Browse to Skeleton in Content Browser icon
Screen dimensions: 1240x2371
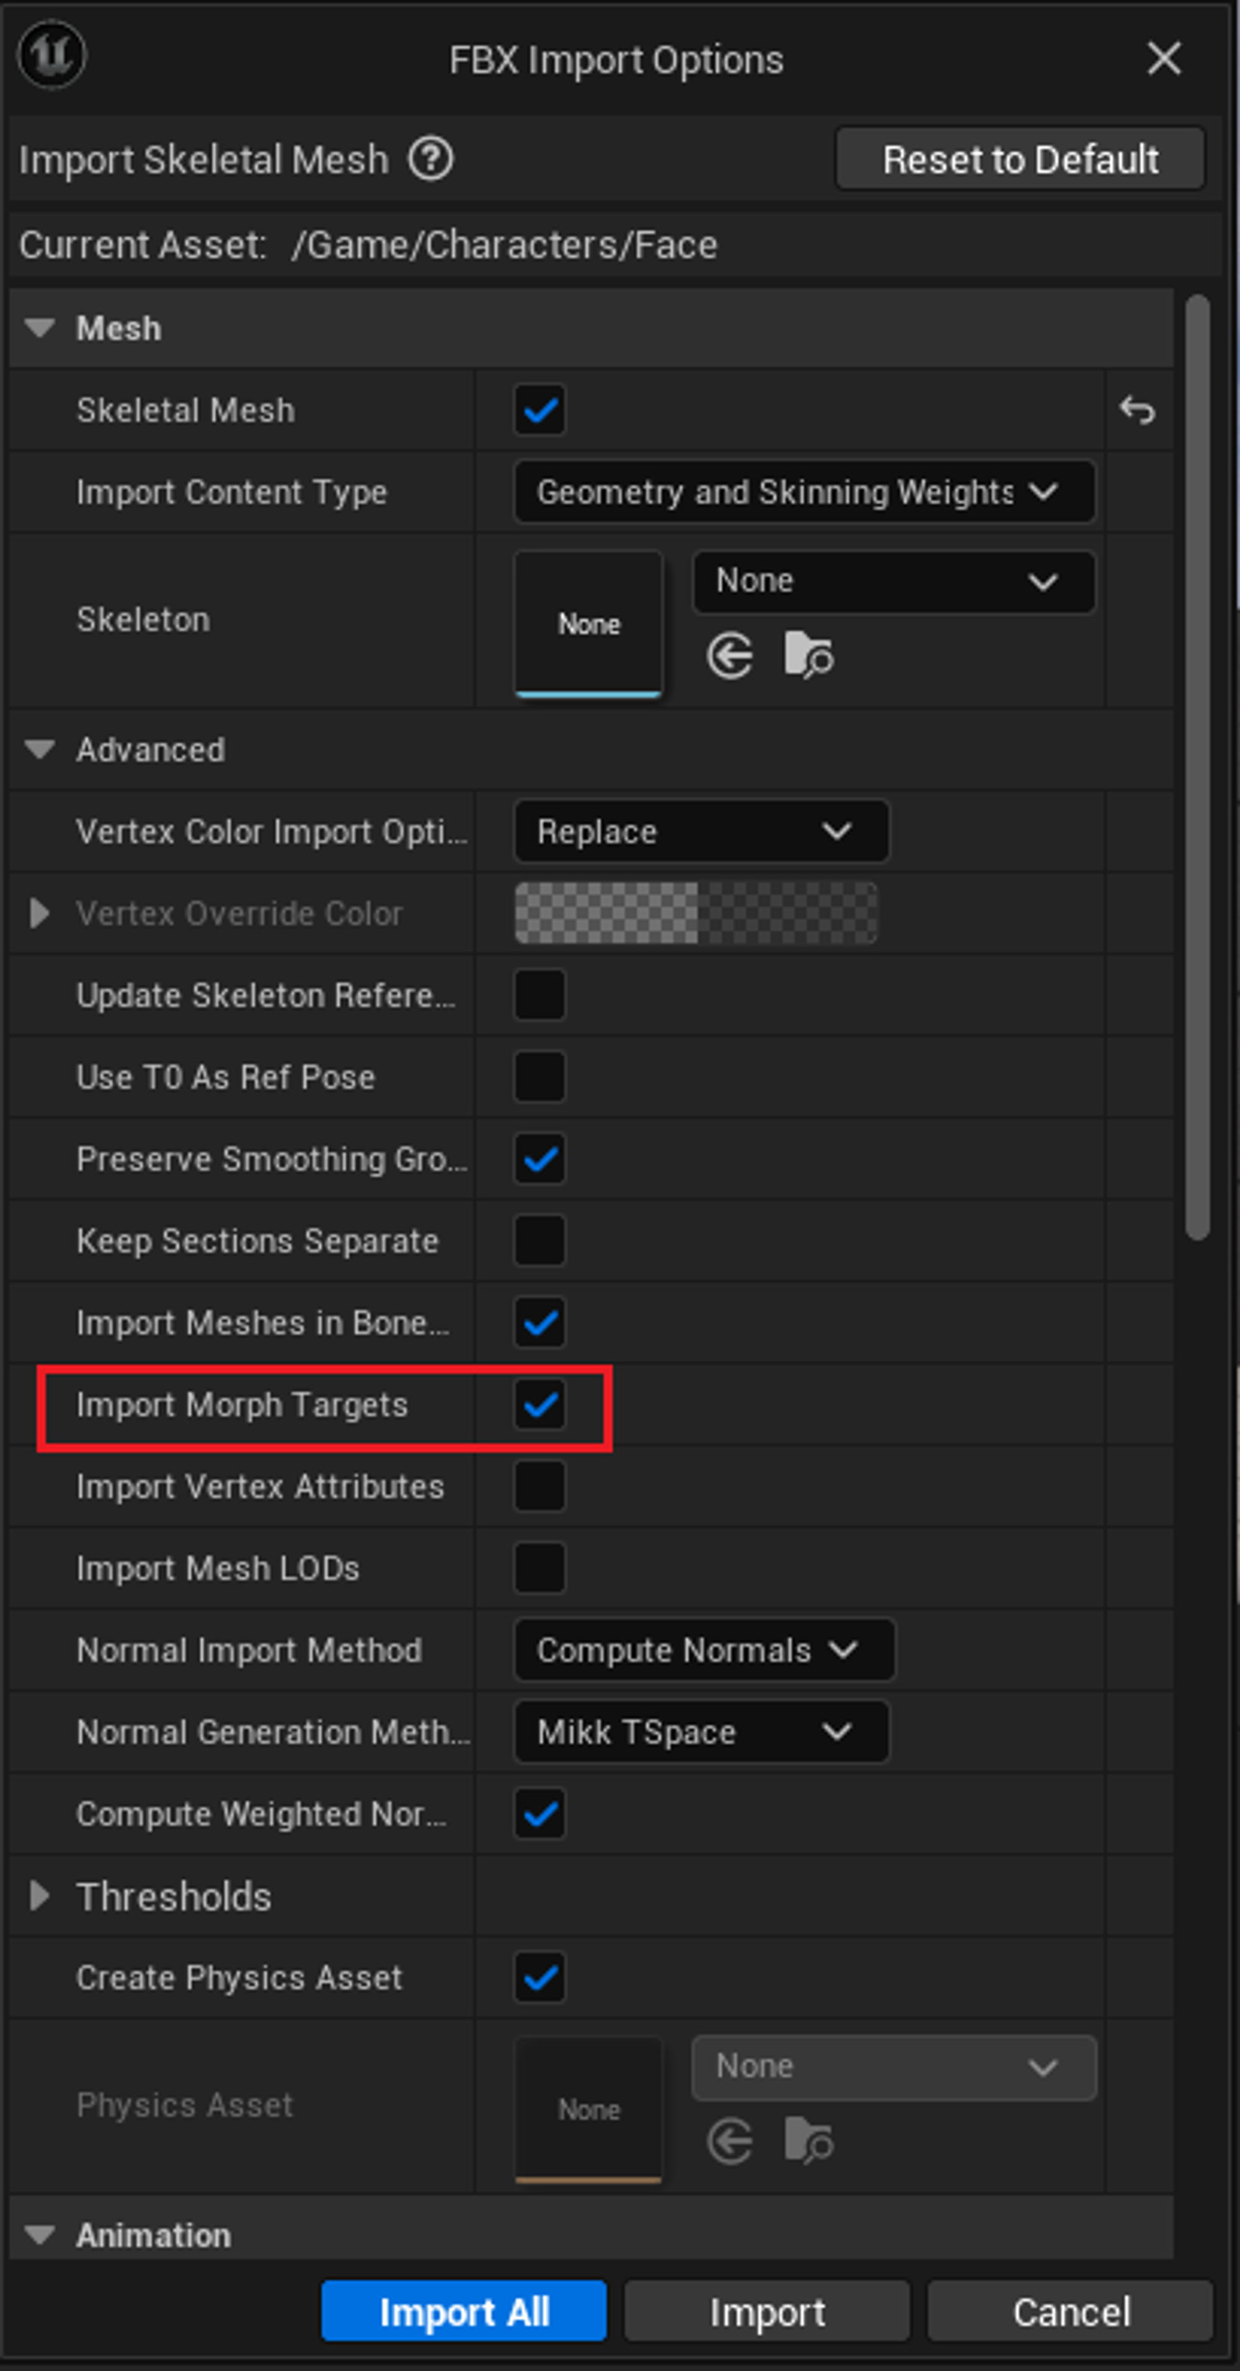[808, 656]
